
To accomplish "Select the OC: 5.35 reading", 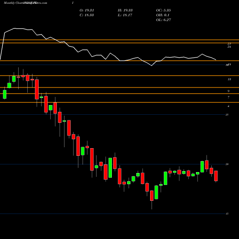I will click(163, 11).
